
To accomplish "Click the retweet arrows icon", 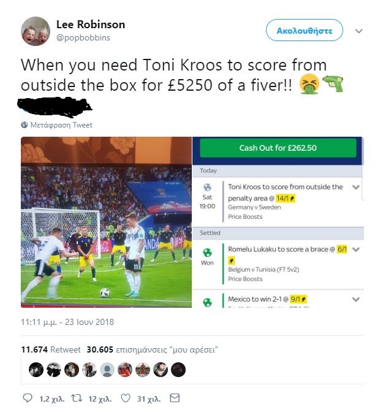I will tap(77, 399).
